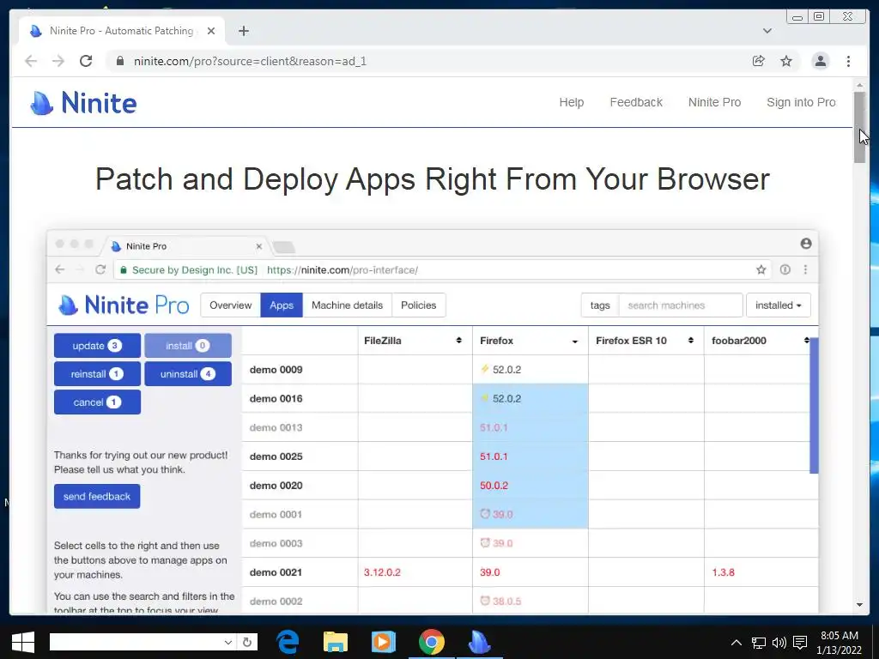Click the taskbar address input field
This screenshot has width=879, height=659.
click(x=136, y=642)
